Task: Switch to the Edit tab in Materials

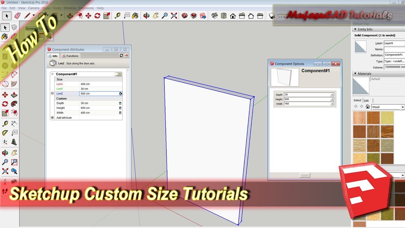Action: 366,100
